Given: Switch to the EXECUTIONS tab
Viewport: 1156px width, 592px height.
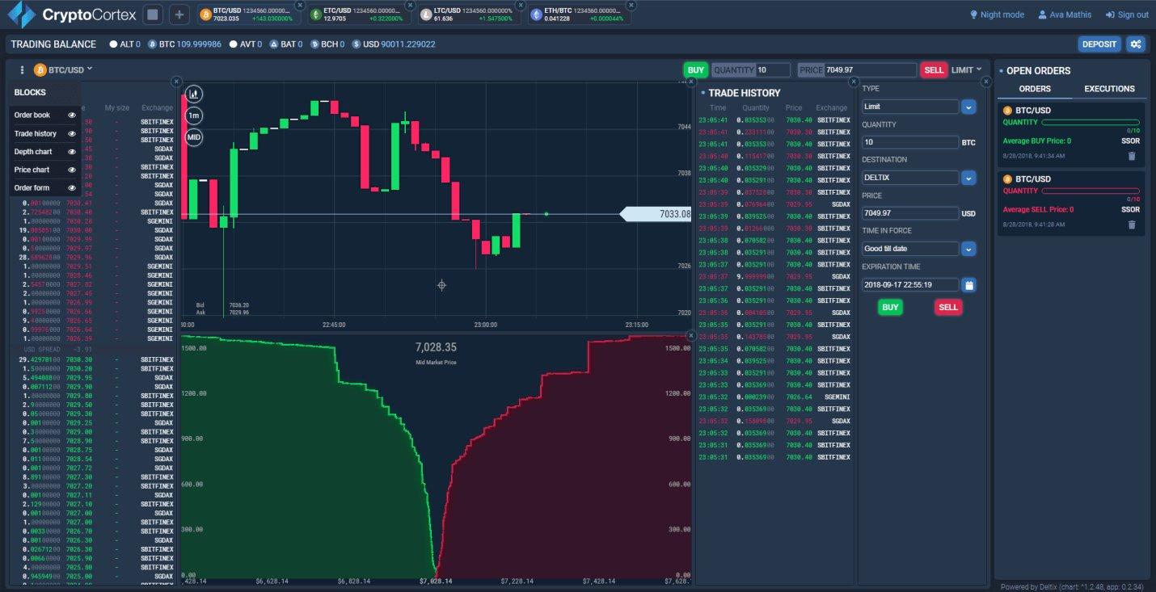Looking at the screenshot, I should pyautogui.click(x=1108, y=89).
